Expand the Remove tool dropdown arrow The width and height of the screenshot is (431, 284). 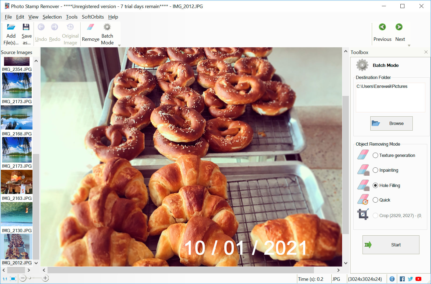tap(119, 45)
